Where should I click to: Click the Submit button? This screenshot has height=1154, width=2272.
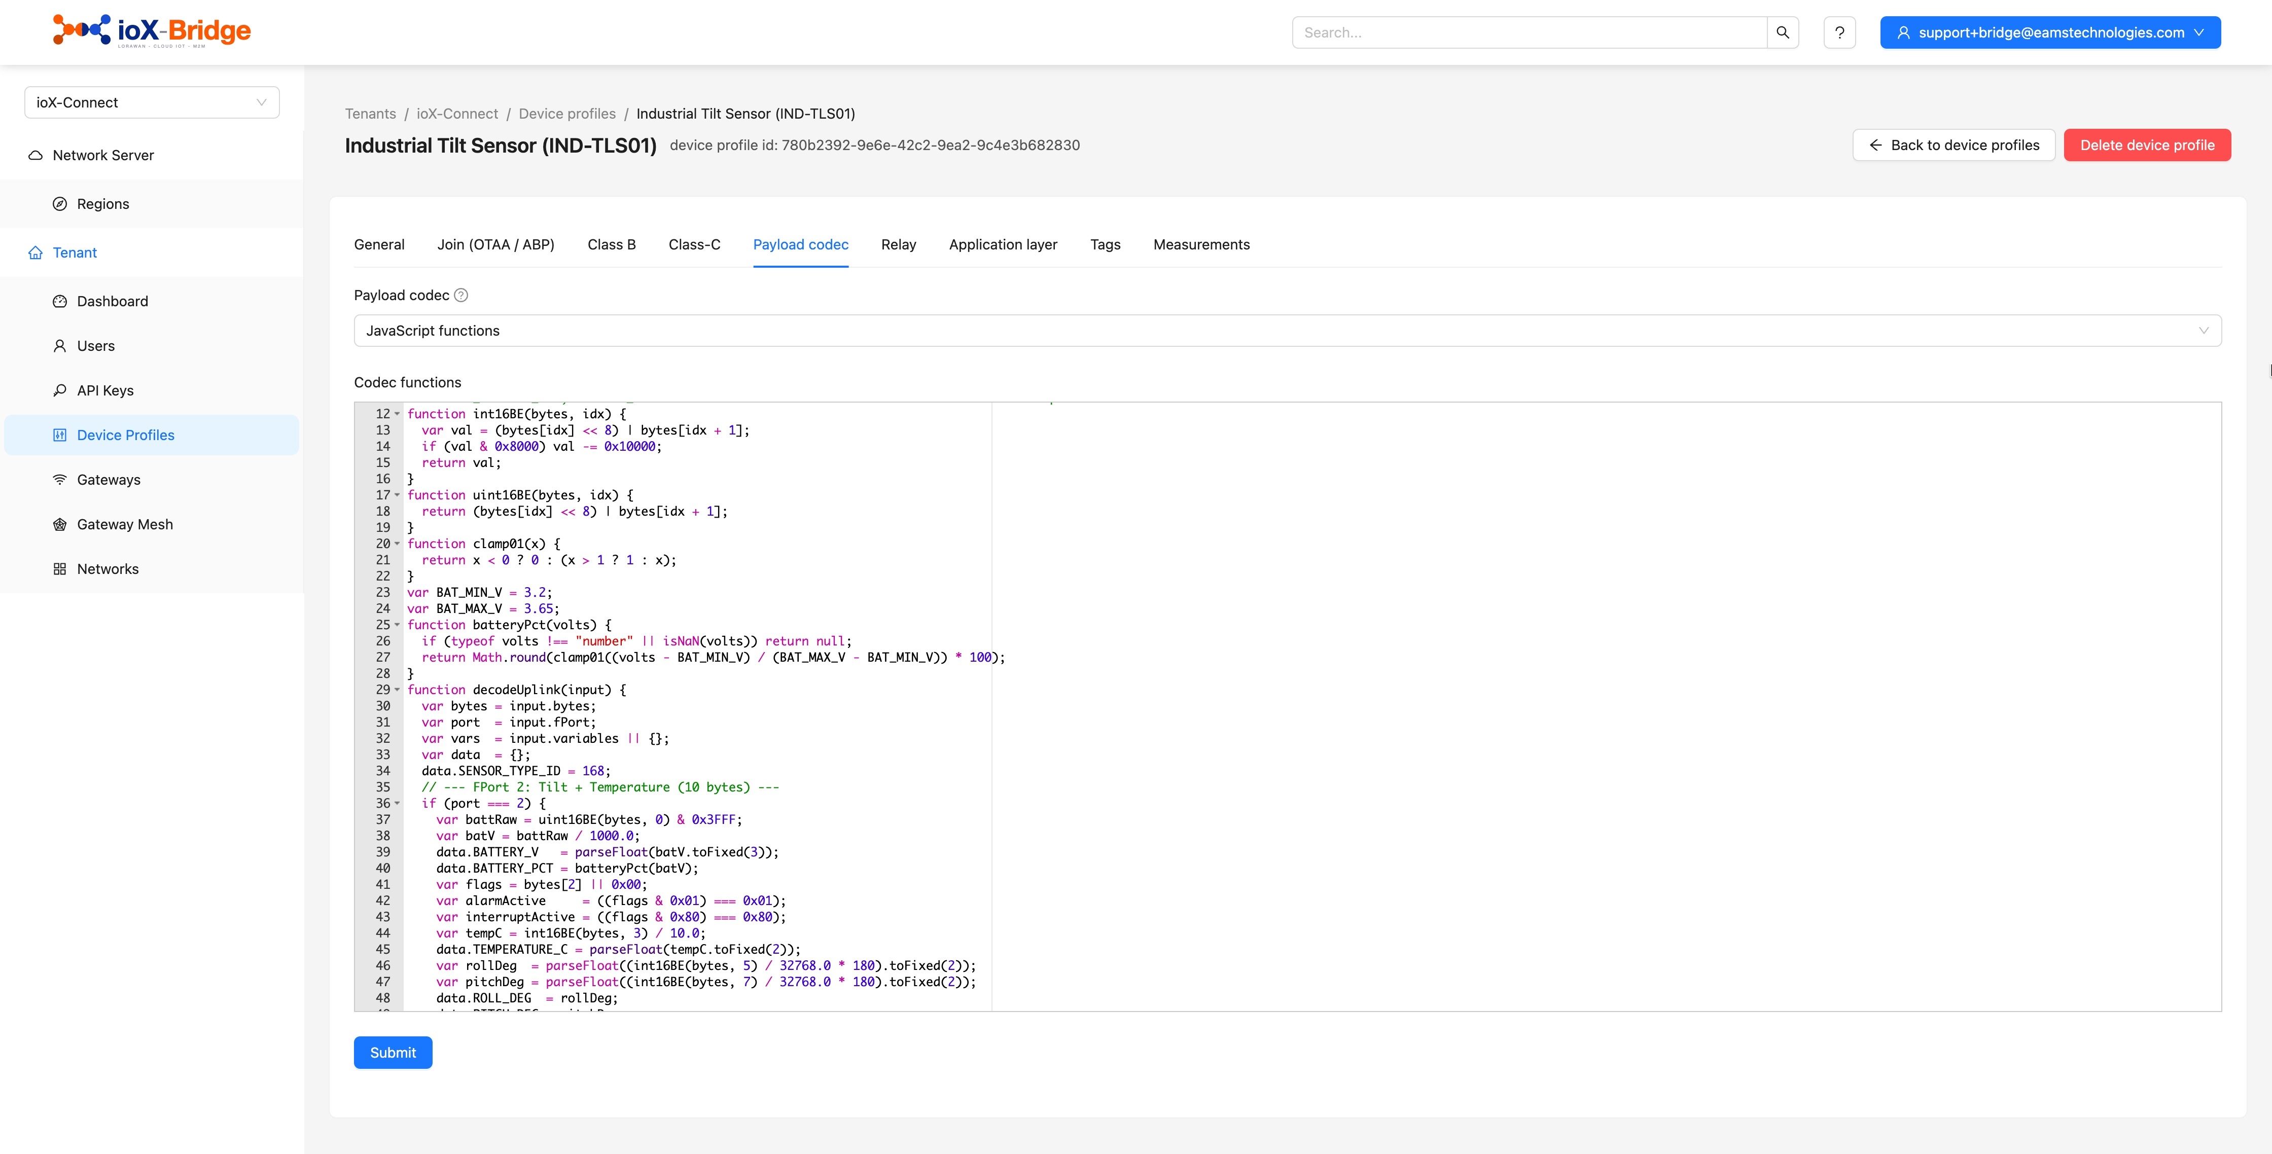(393, 1053)
